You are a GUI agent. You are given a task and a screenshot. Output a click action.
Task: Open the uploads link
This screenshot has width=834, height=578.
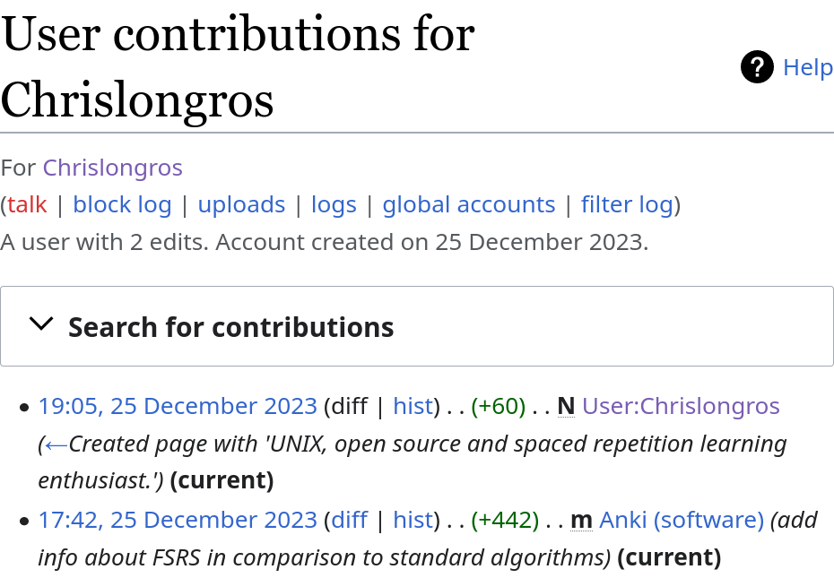(x=241, y=204)
